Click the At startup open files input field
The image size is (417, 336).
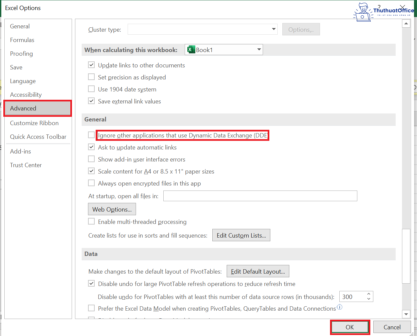pyautogui.click(x=260, y=196)
